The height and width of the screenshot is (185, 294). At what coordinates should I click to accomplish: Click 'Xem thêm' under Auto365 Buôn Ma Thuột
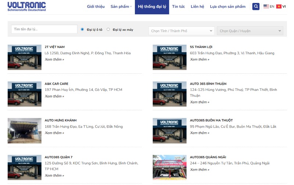pyautogui.click(x=200, y=133)
